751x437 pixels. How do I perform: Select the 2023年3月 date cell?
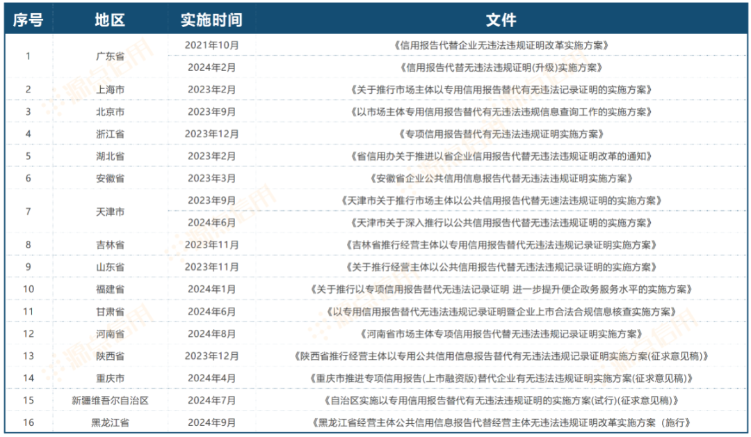(x=211, y=178)
